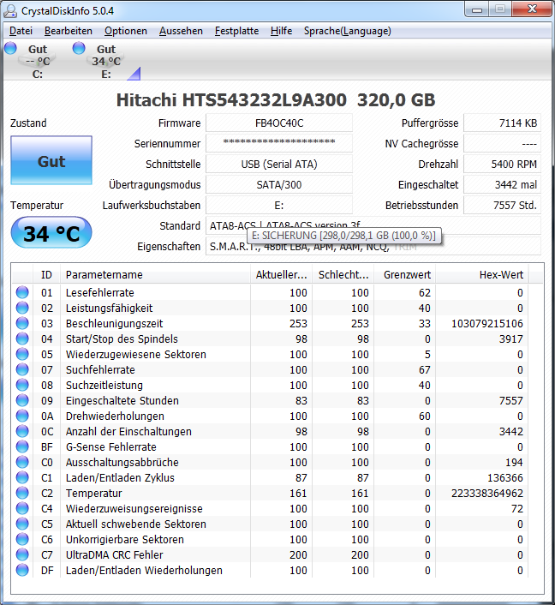The height and width of the screenshot is (605, 555).
Task: Select the Eingeschaltete Stunden parameter name
Action: click(122, 400)
